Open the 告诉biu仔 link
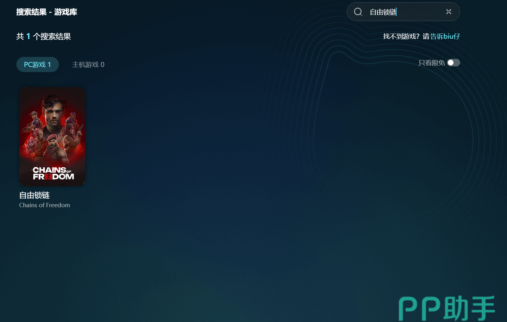 445,36
